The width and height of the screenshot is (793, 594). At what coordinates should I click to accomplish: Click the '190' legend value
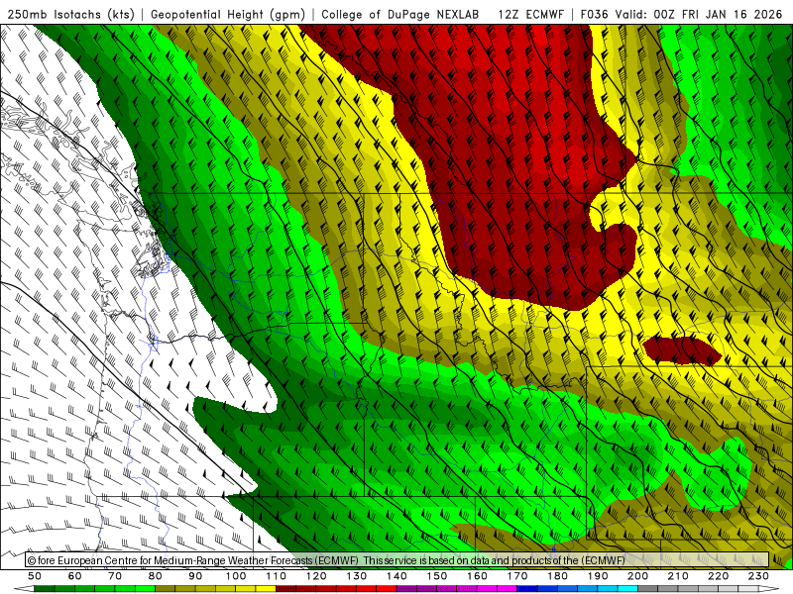598,576
